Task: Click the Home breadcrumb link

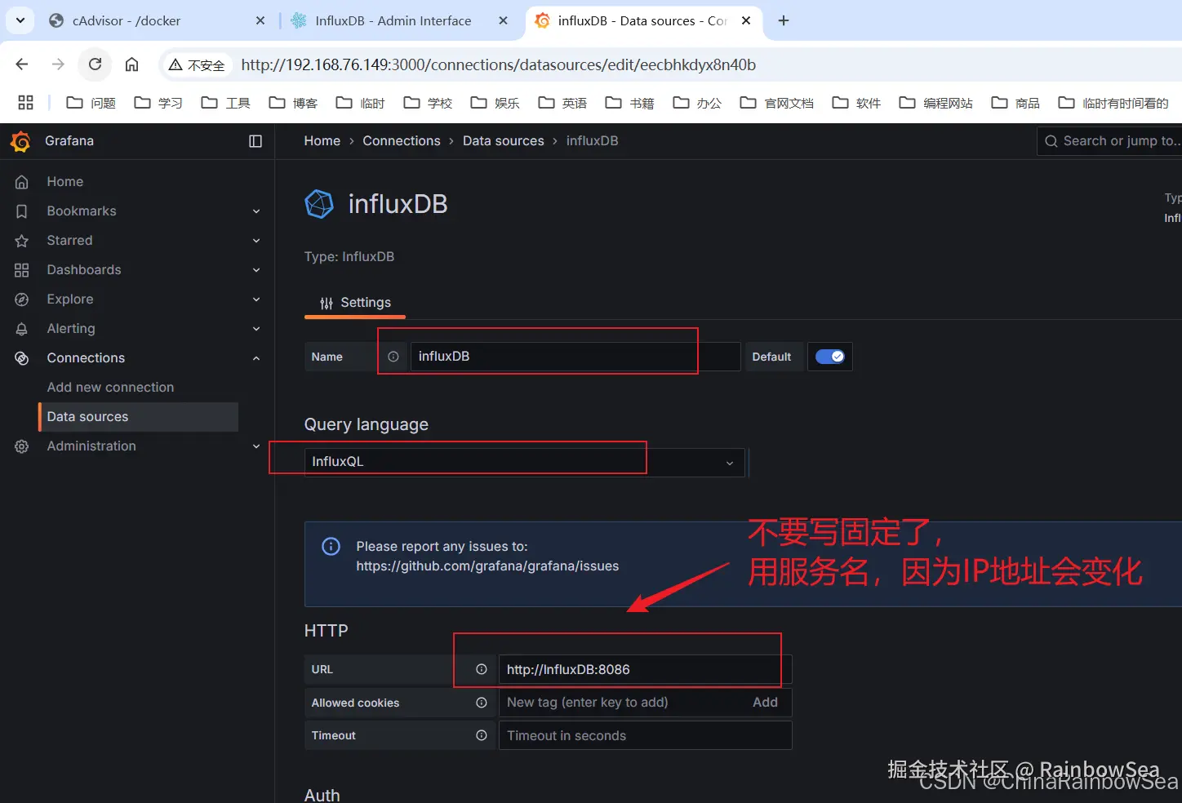Action: point(322,141)
